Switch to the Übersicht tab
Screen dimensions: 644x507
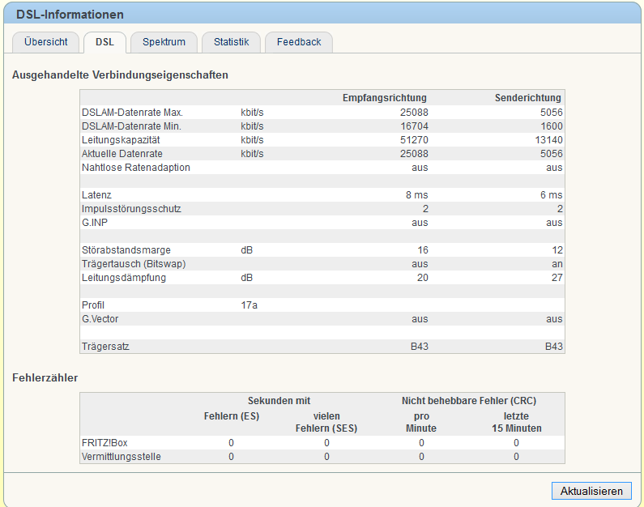pyautogui.click(x=45, y=42)
